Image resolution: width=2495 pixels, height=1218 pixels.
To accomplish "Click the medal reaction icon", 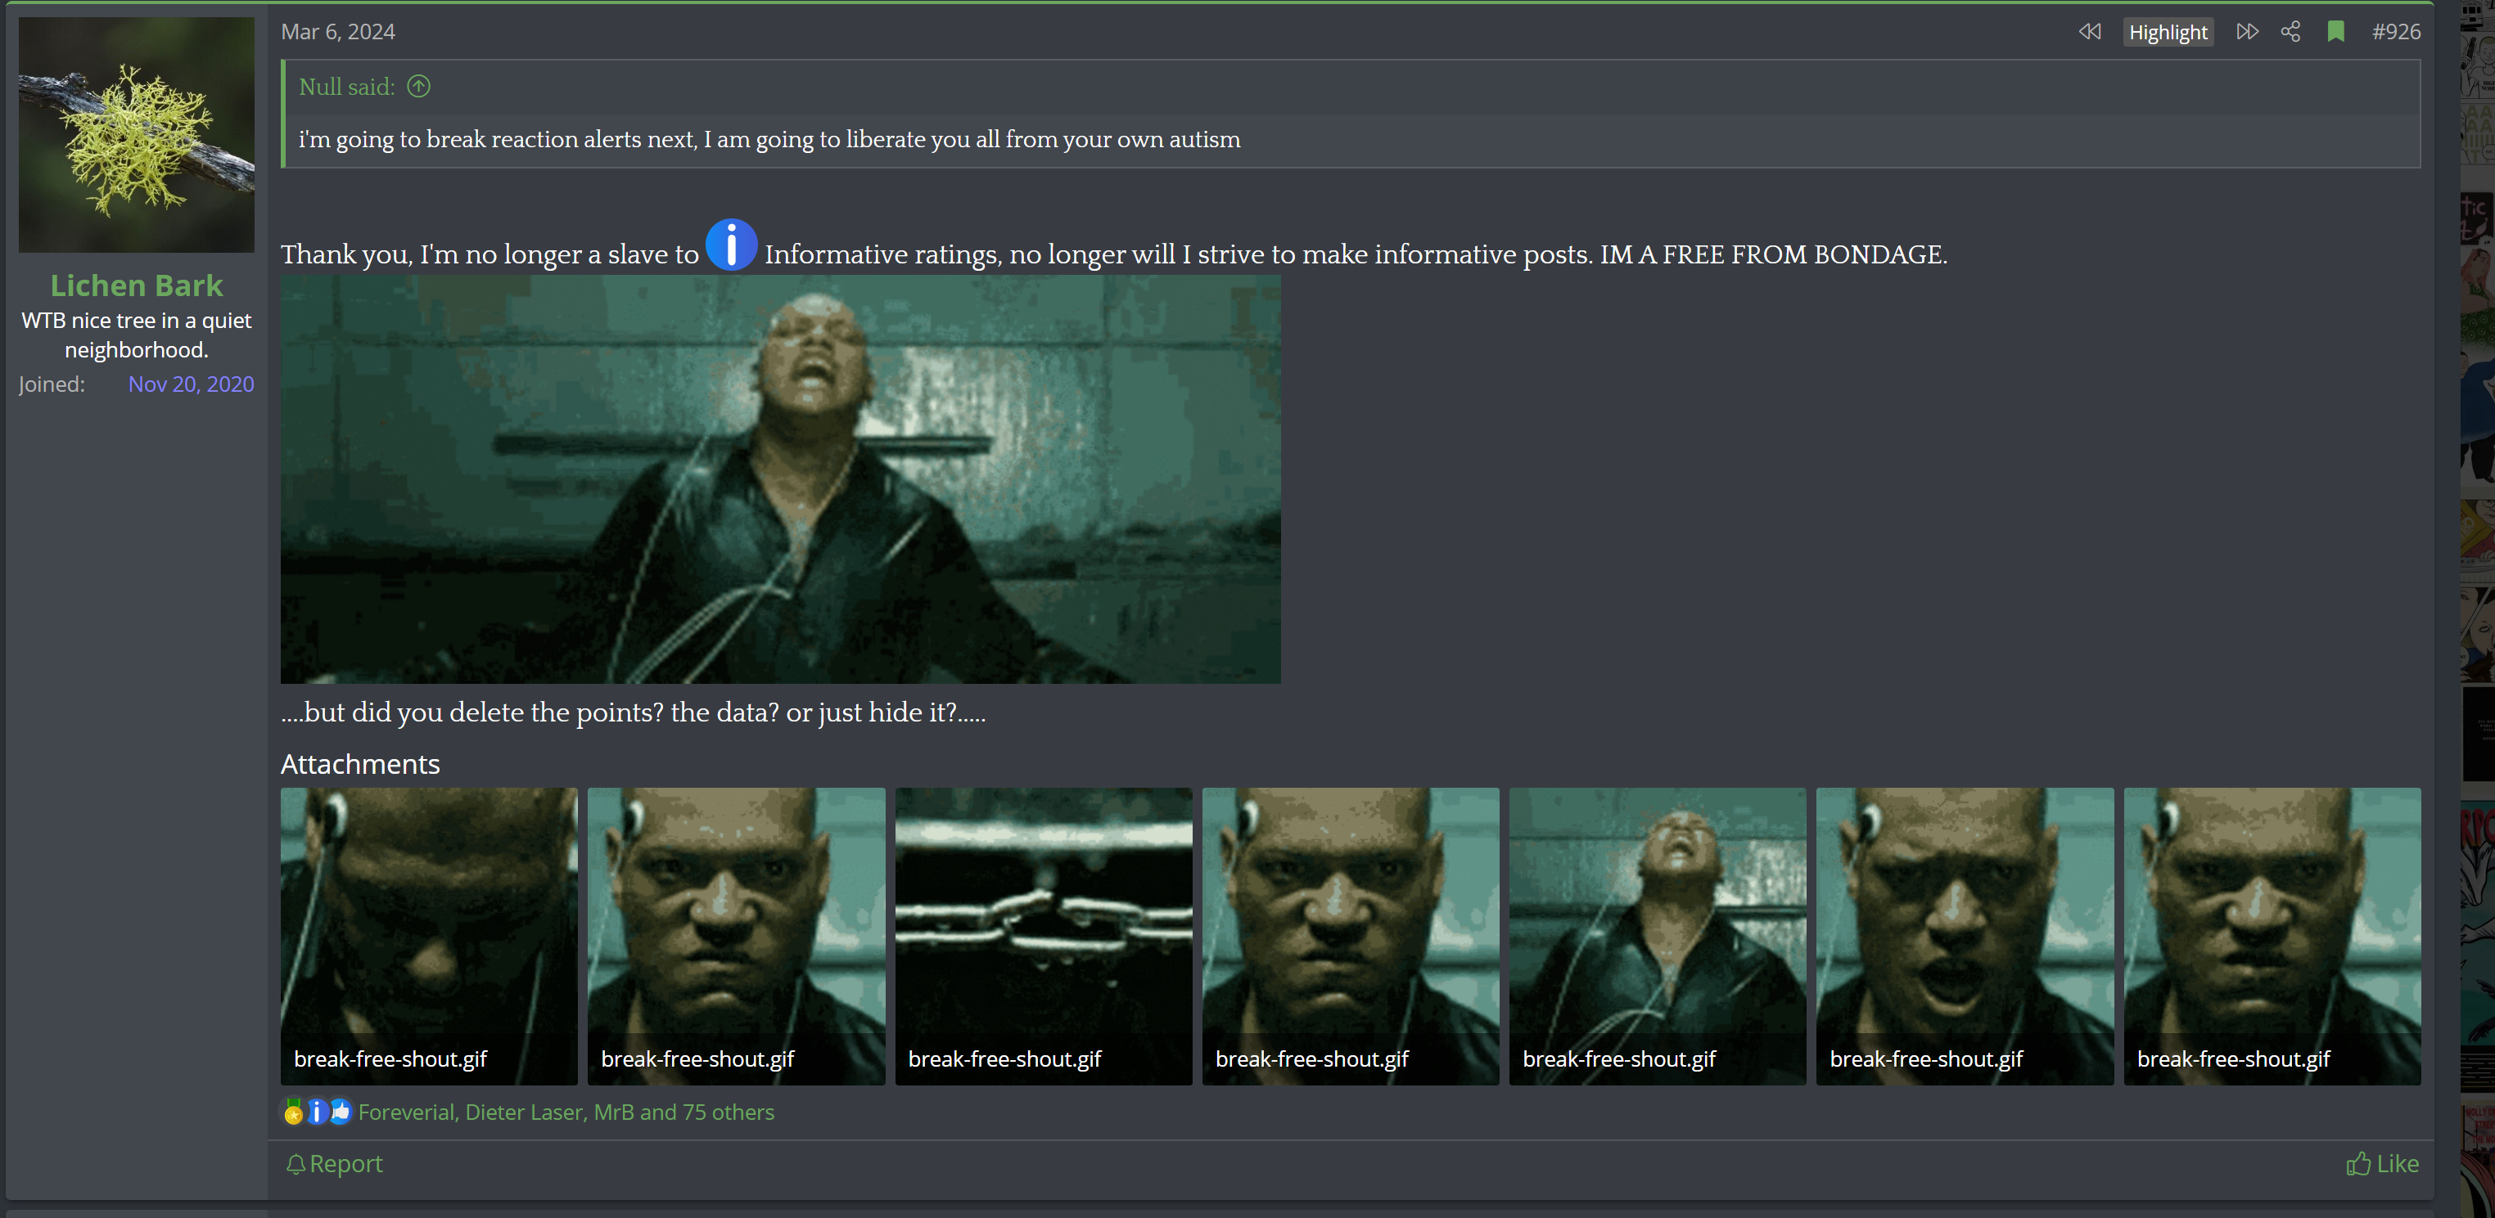I will pyautogui.click(x=294, y=1112).
